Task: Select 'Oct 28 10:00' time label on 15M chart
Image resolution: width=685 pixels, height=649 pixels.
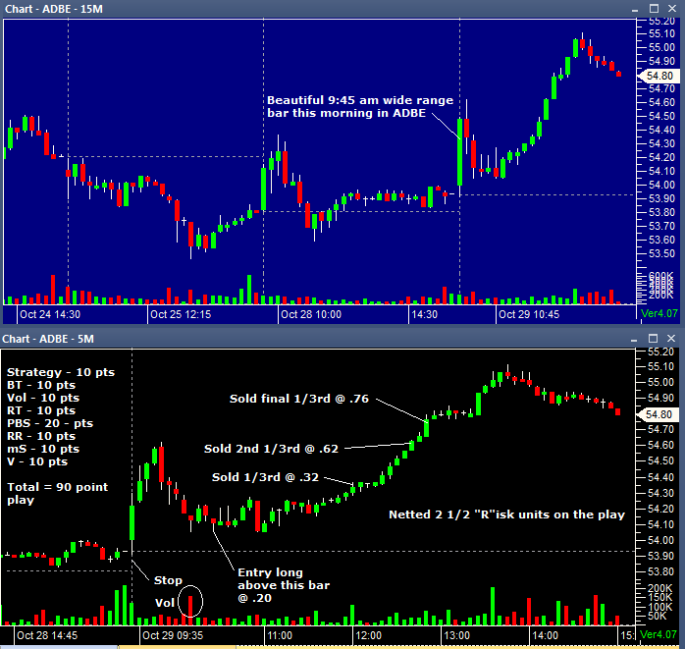Action: (x=311, y=314)
